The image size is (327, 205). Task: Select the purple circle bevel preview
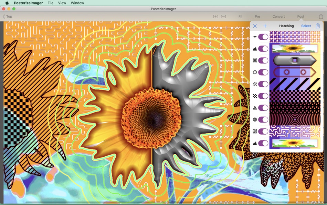(x=295, y=72)
